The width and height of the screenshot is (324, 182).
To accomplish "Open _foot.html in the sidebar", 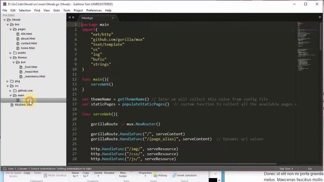I will (30, 67).
